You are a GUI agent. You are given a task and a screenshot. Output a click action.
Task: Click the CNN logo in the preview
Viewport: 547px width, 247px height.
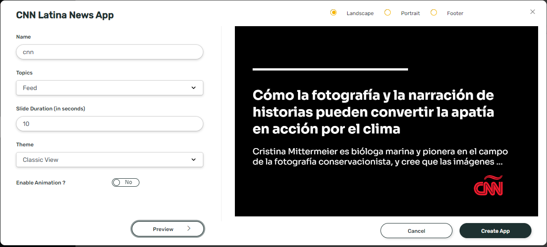coord(488,185)
